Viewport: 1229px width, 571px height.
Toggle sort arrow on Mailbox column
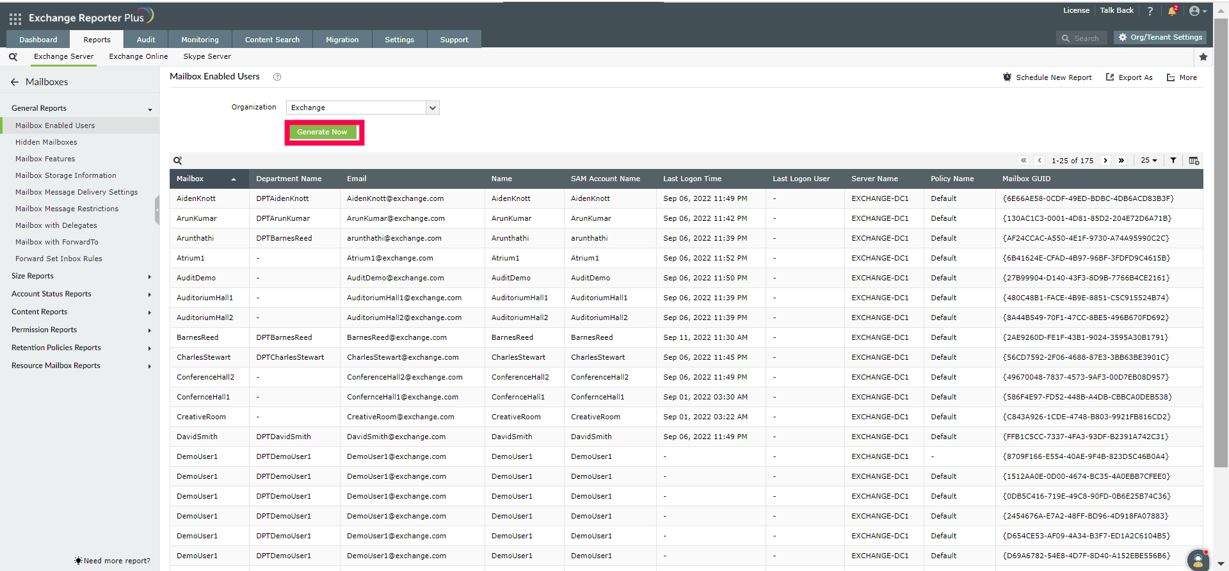[x=234, y=179]
